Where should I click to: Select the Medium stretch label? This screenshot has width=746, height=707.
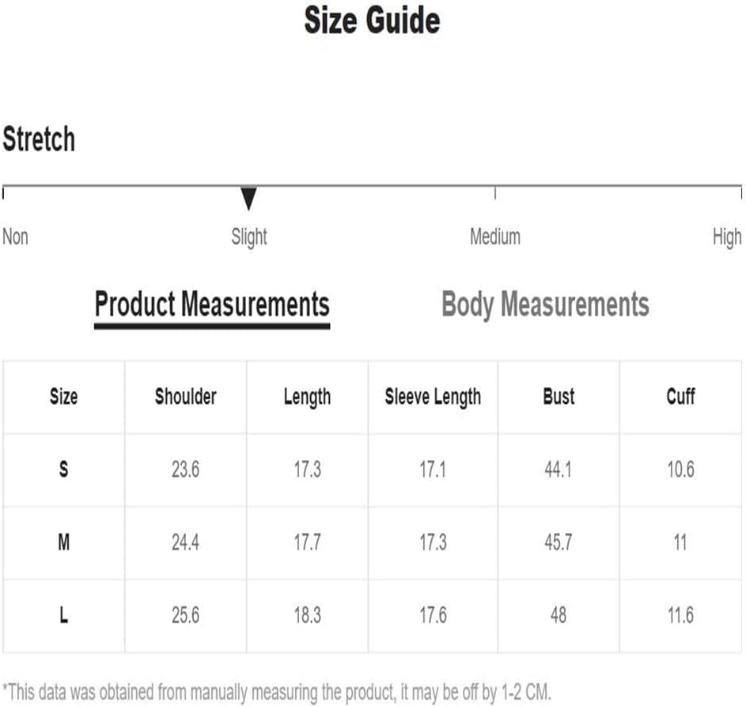click(x=495, y=237)
